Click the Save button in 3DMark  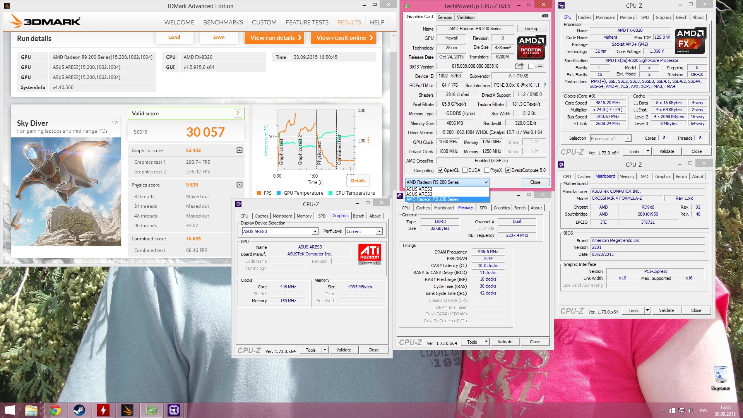click(x=219, y=38)
